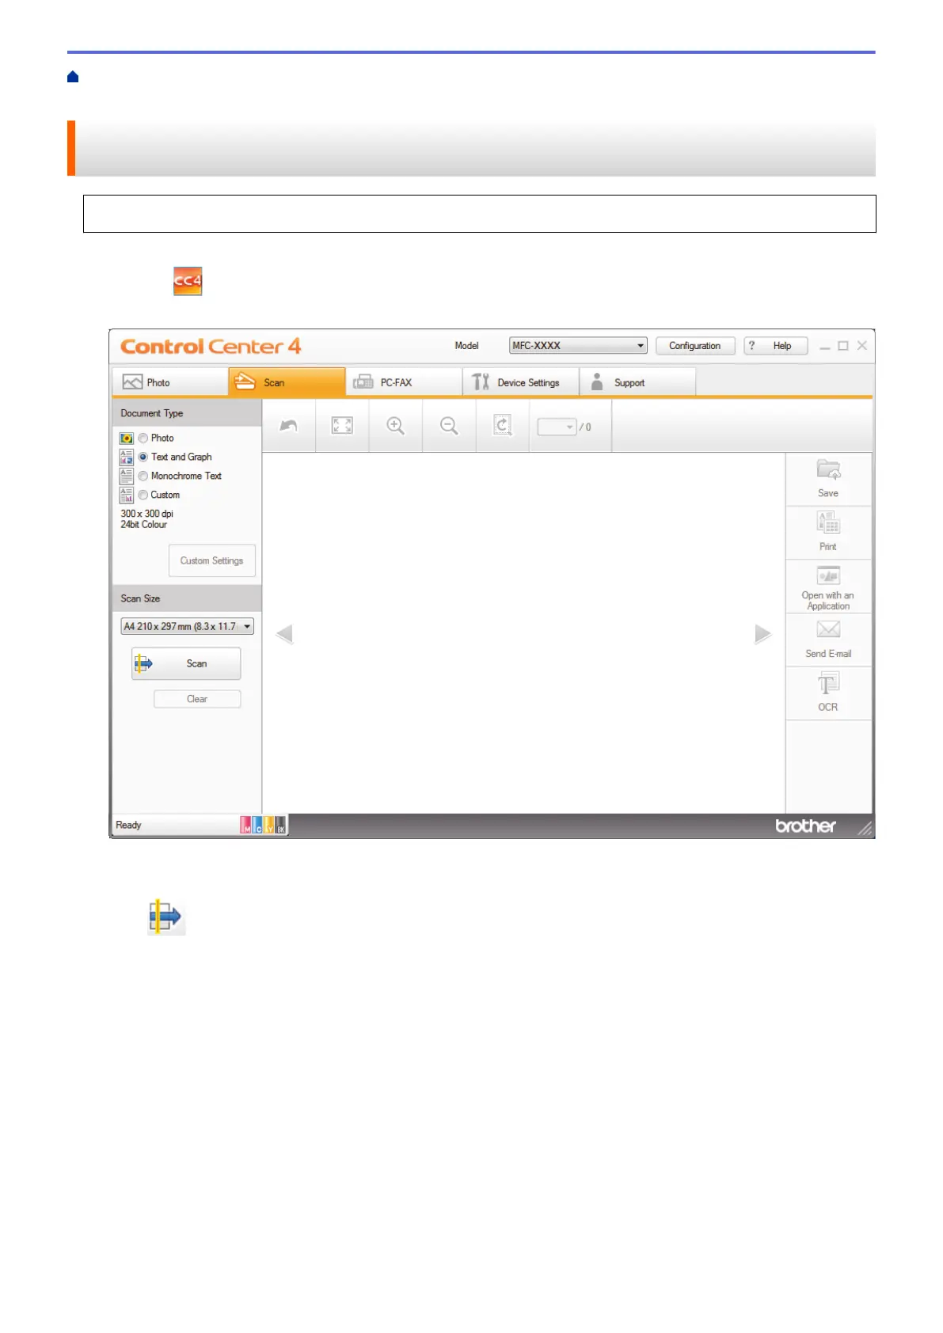Screen dimensions: 943x1333
Task: Click the undo arrow toolbar icon
Action: pos(288,426)
